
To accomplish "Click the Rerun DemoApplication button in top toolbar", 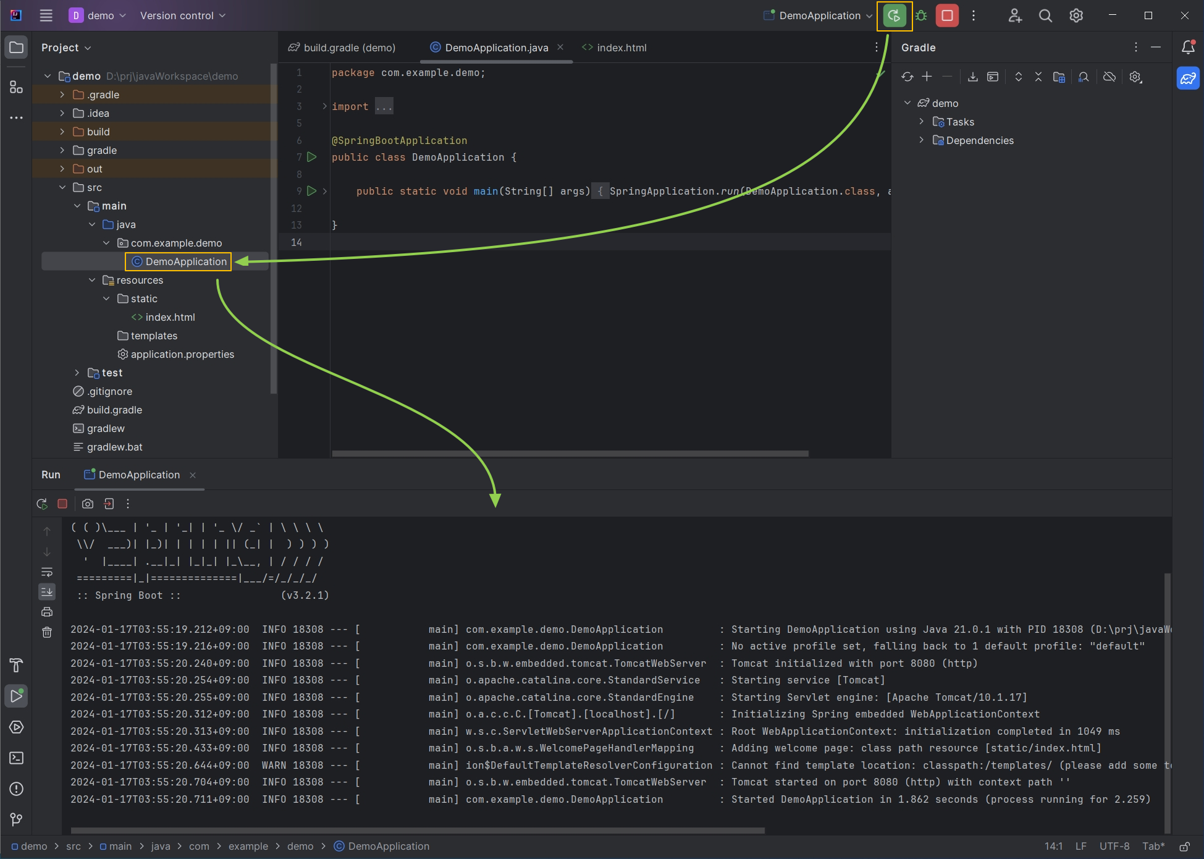I will coord(894,16).
